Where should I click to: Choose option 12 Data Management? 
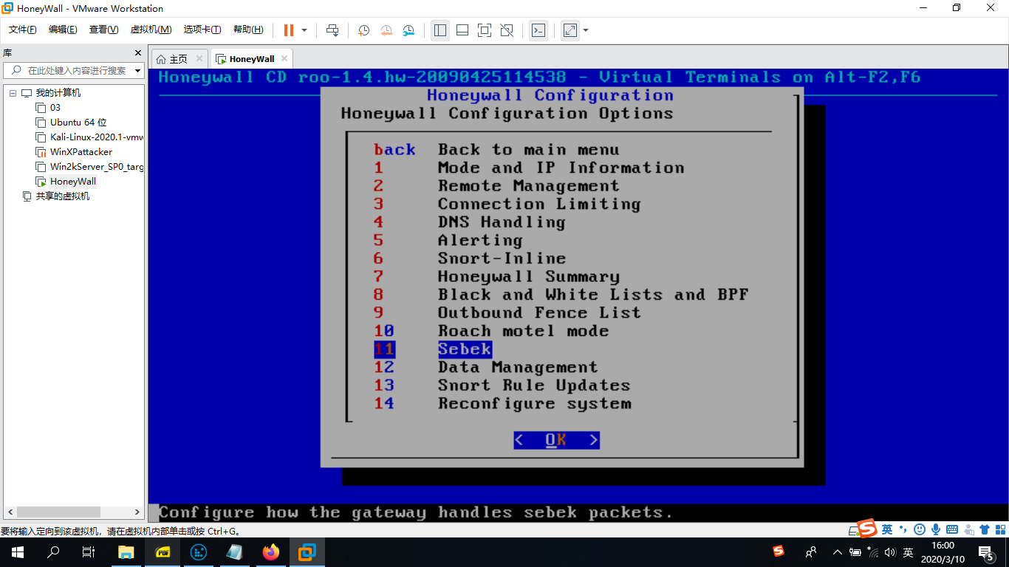[485, 367]
